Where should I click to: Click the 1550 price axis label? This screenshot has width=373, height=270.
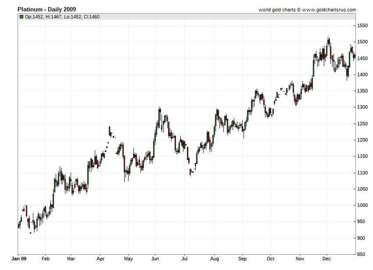click(362, 26)
